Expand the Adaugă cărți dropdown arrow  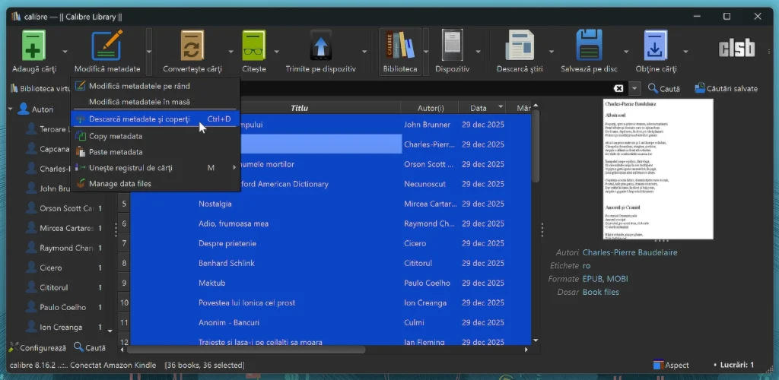tap(65, 52)
